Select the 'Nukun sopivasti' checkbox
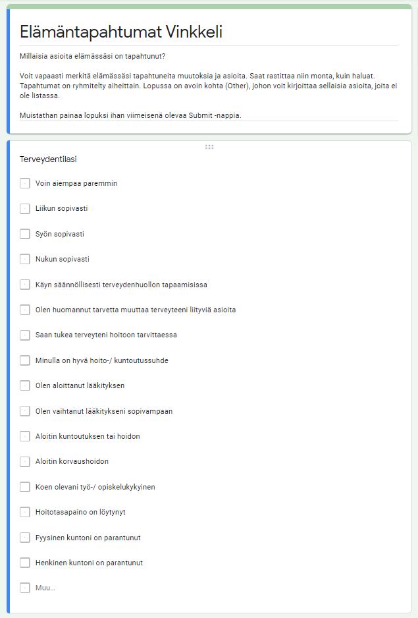The image size is (418, 618). [x=25, y=259]
